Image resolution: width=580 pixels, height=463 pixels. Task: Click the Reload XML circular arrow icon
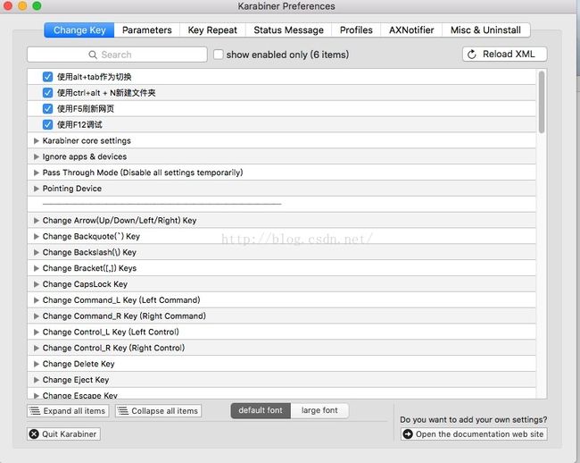point(472,55)
